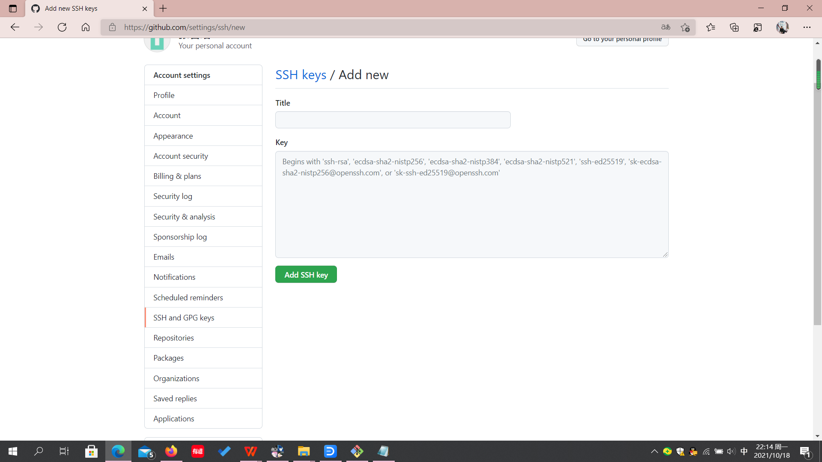Click the browser forward arrow

coord(39,27)
